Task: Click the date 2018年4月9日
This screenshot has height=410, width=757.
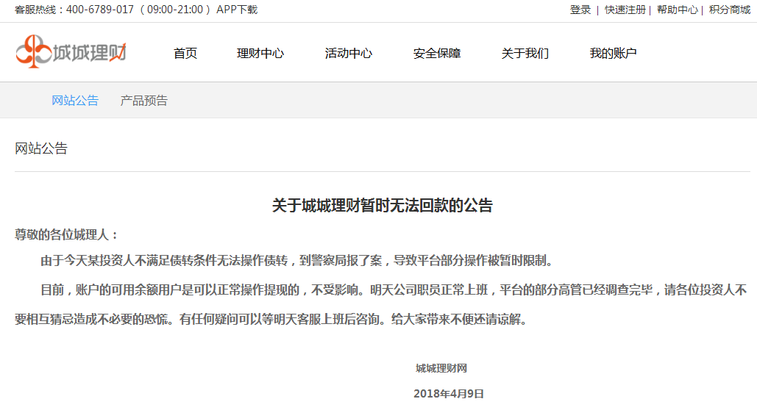Action: pyautogui.click(x=449, y=394)
